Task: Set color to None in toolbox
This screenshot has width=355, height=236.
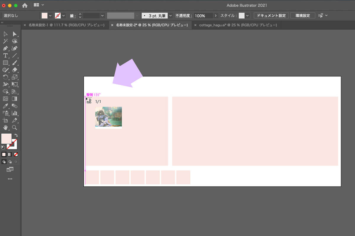Action: coord(16,154)
